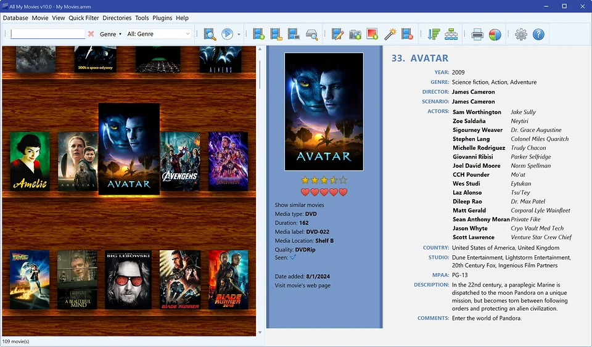Click the add movie from folder icon
This screenshot has width=592, height=347.
pyautogui.click(x=276, y=35)
